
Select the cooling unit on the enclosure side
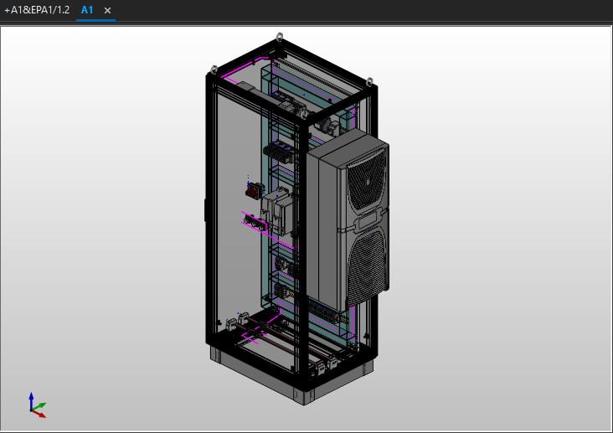[x=348, y=221]
